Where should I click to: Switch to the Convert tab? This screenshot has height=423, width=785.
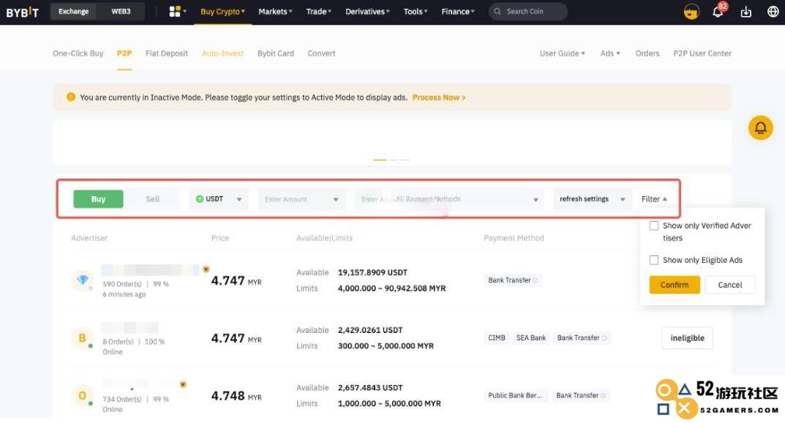pyautogui.click(x=321, y=53)
